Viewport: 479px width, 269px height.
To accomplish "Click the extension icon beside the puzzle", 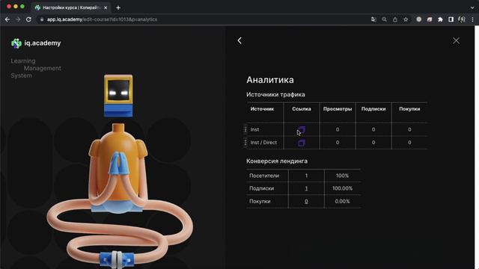I will [430, 19].
